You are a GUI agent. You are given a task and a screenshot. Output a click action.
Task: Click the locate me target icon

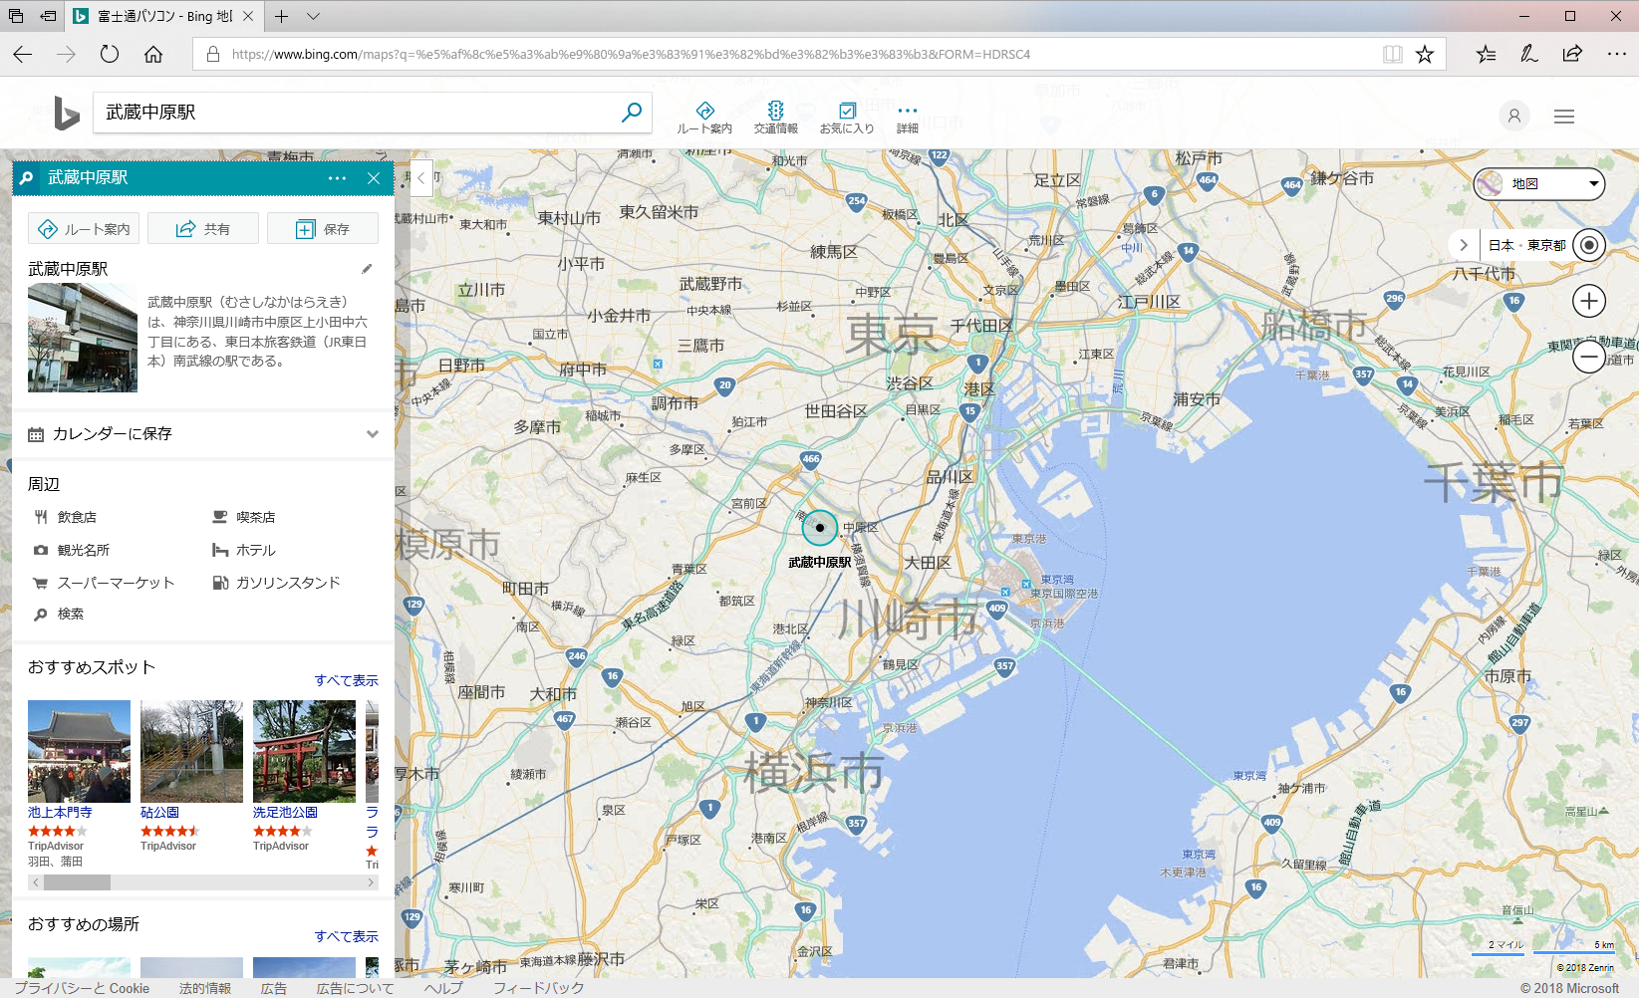tap(1589, 245)
